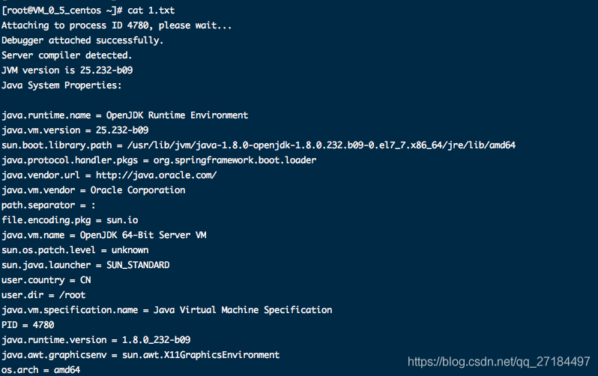Click the 'Oracle Corporation' vendor value
598x376 pixels.
(x=138, y=190)
